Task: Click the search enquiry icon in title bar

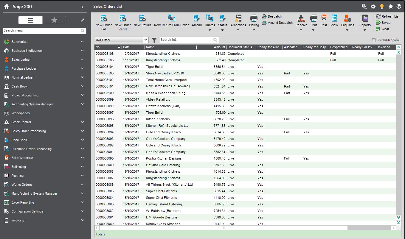Action: coord(364,7)
